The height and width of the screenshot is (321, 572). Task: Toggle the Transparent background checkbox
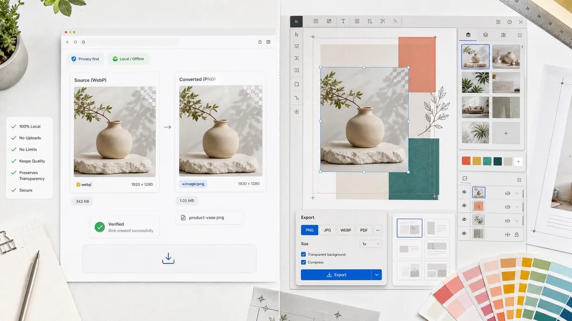tap(303, 254)
